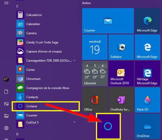
Task: Open the Office tile
Action: pyautogui.click(x=95, y=100)
